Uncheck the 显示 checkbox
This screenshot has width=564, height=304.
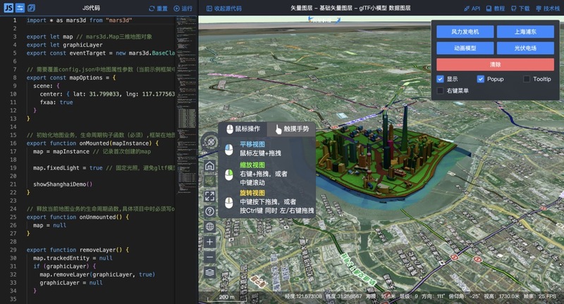click(x=441, y=79)
